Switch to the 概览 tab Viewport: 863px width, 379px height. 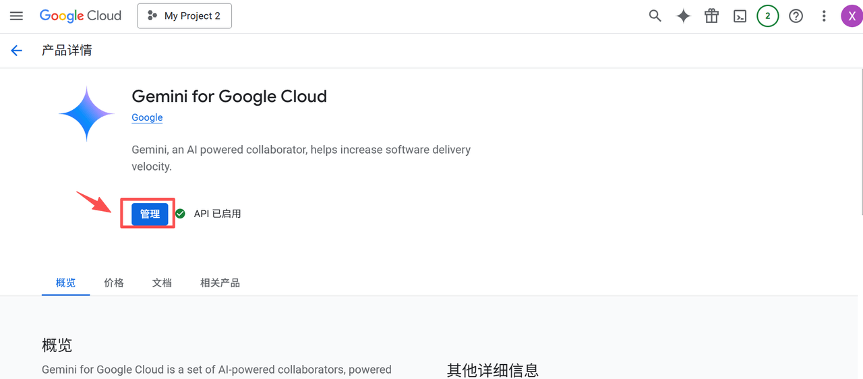[x=65, y=283]
